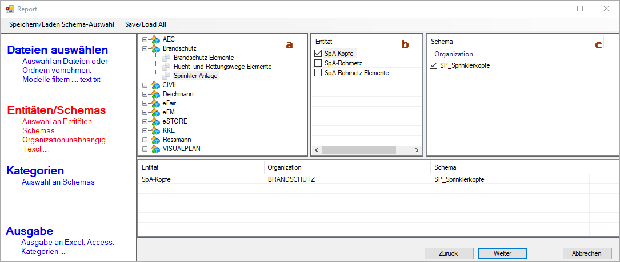Check the SpA-Rohrnetz Elemente checkbox
The height and width of the screenshot is (262, 620).
tap(318, 72)
